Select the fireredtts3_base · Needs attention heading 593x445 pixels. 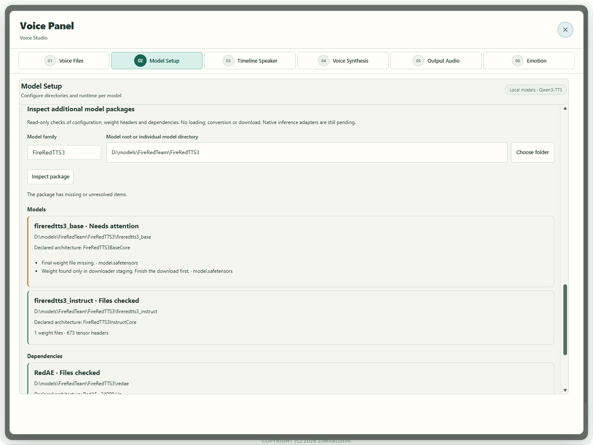(86, 226)
